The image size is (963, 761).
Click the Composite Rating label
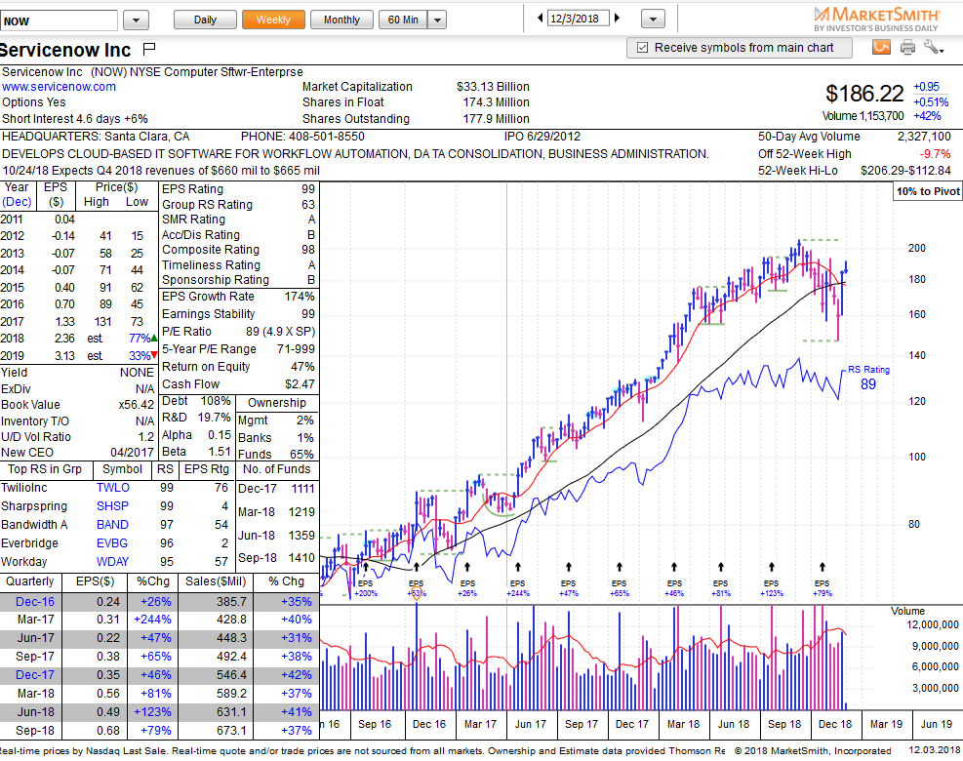tap(211, 250)
